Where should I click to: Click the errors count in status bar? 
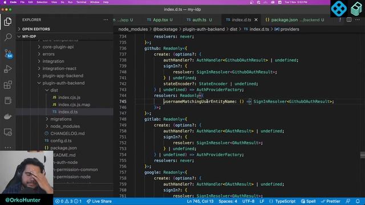(x=59, y=201)
